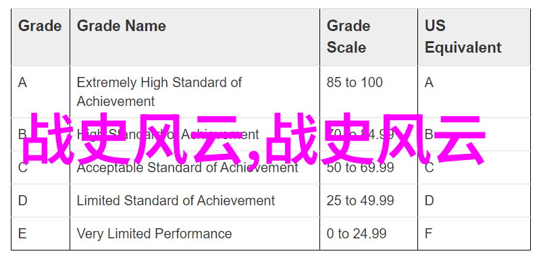
Task: Select the 85 to 100 scale cell
Action: pos(369,92)
